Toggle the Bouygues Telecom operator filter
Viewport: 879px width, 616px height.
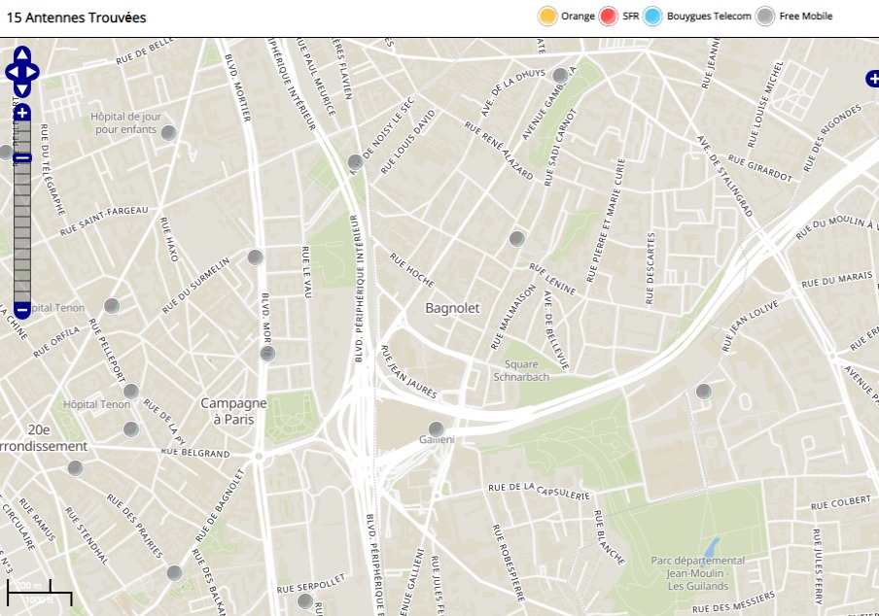[653, 16]
